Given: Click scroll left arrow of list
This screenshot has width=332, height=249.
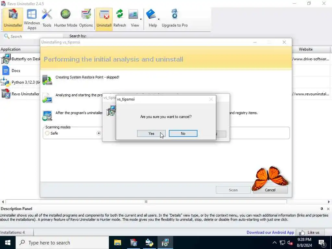Looking at the screenshot, I should click(x=3, y=202).
